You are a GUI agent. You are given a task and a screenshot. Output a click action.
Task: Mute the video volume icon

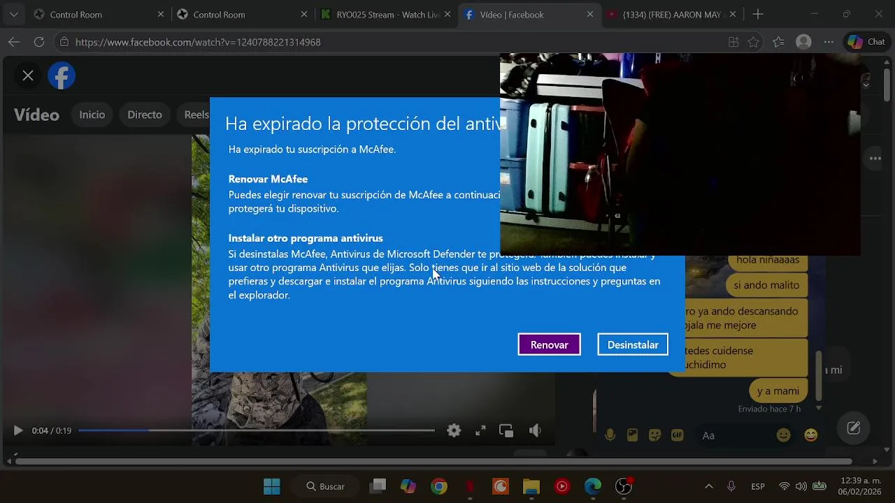(x=535, y=430)
